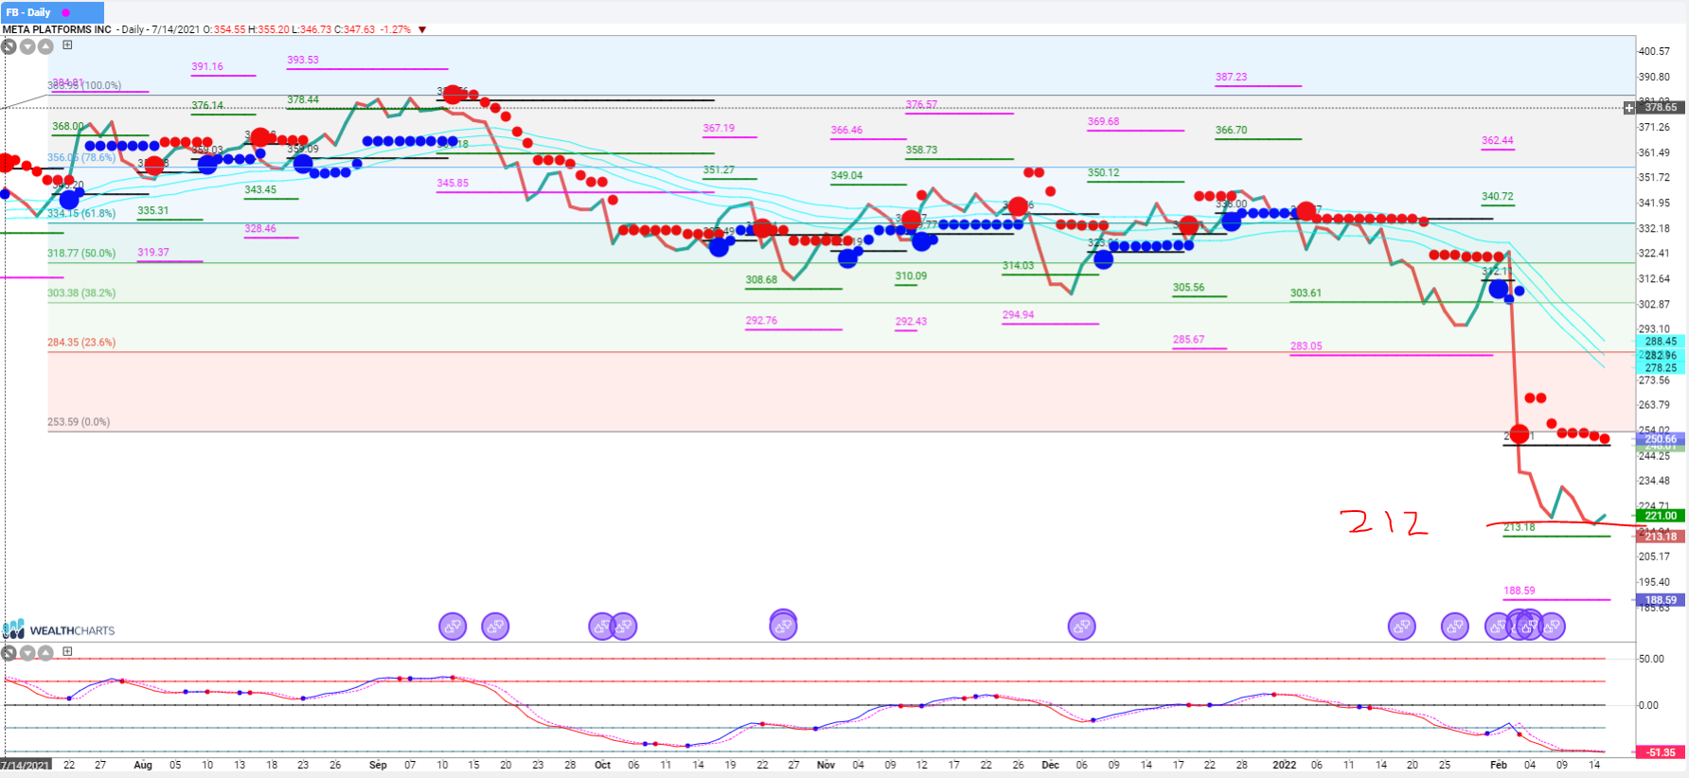Screen dimensions: 1689x778
Task: Click the green 221.00 last price tag
Action: tap(1661, 516)
